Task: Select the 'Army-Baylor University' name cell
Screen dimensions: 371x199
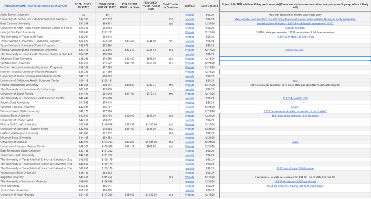Action: (36, 15)
